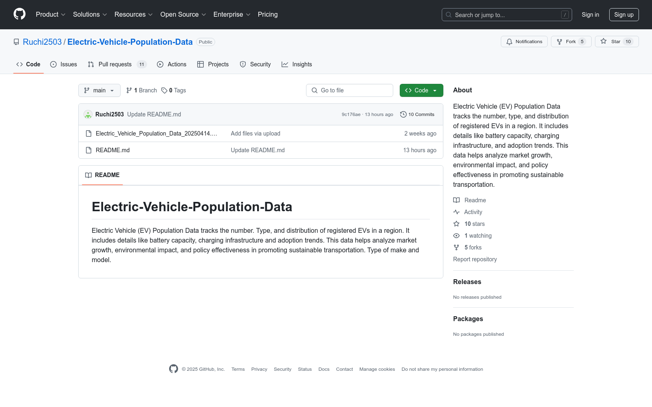Viewport: 652px width, 407px height.
Task: Open the Add files via upload commit
Action: (x=256, y=133)
